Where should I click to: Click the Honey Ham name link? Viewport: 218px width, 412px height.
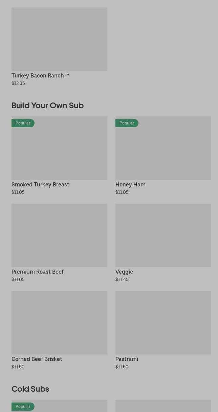coord(130,184)
